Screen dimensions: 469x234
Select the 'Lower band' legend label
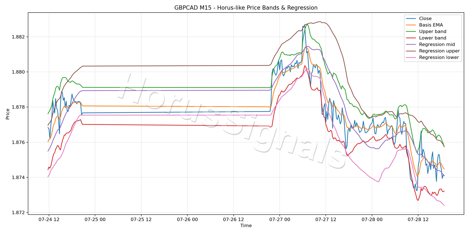tap(433, 38)
